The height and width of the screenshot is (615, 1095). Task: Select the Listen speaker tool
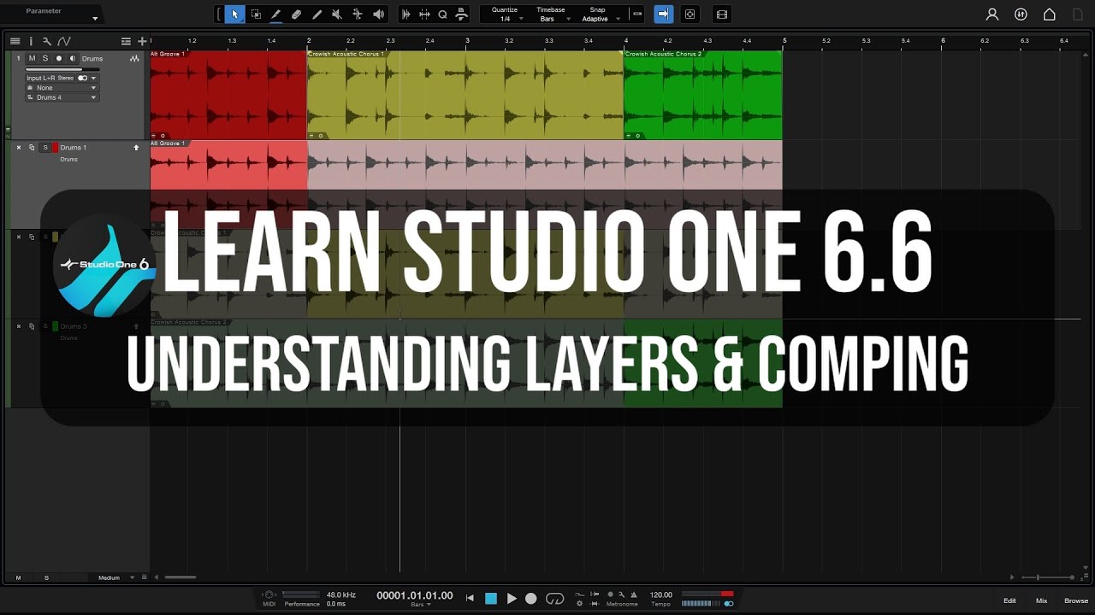tap(378, 15)
